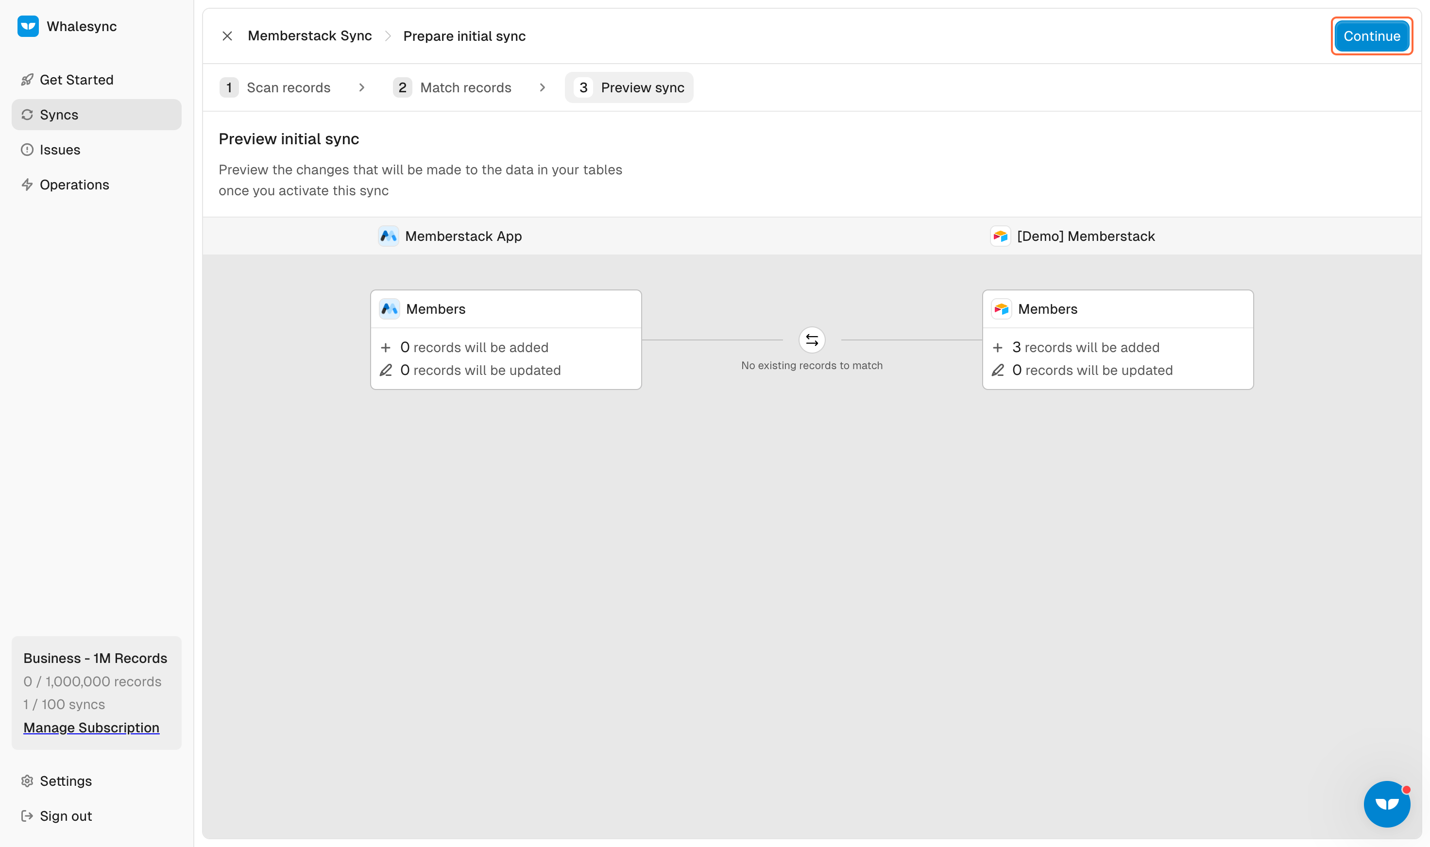
Task: Open the Operations section
Action: click(x=74, y=185)
